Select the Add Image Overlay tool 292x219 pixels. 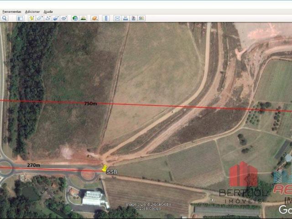click(56, 18)
